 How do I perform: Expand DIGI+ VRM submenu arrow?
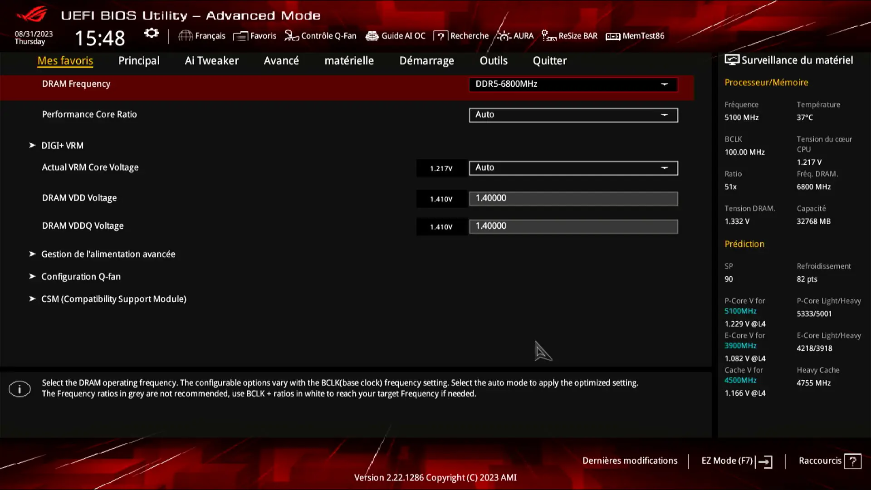tap(32, 145)
